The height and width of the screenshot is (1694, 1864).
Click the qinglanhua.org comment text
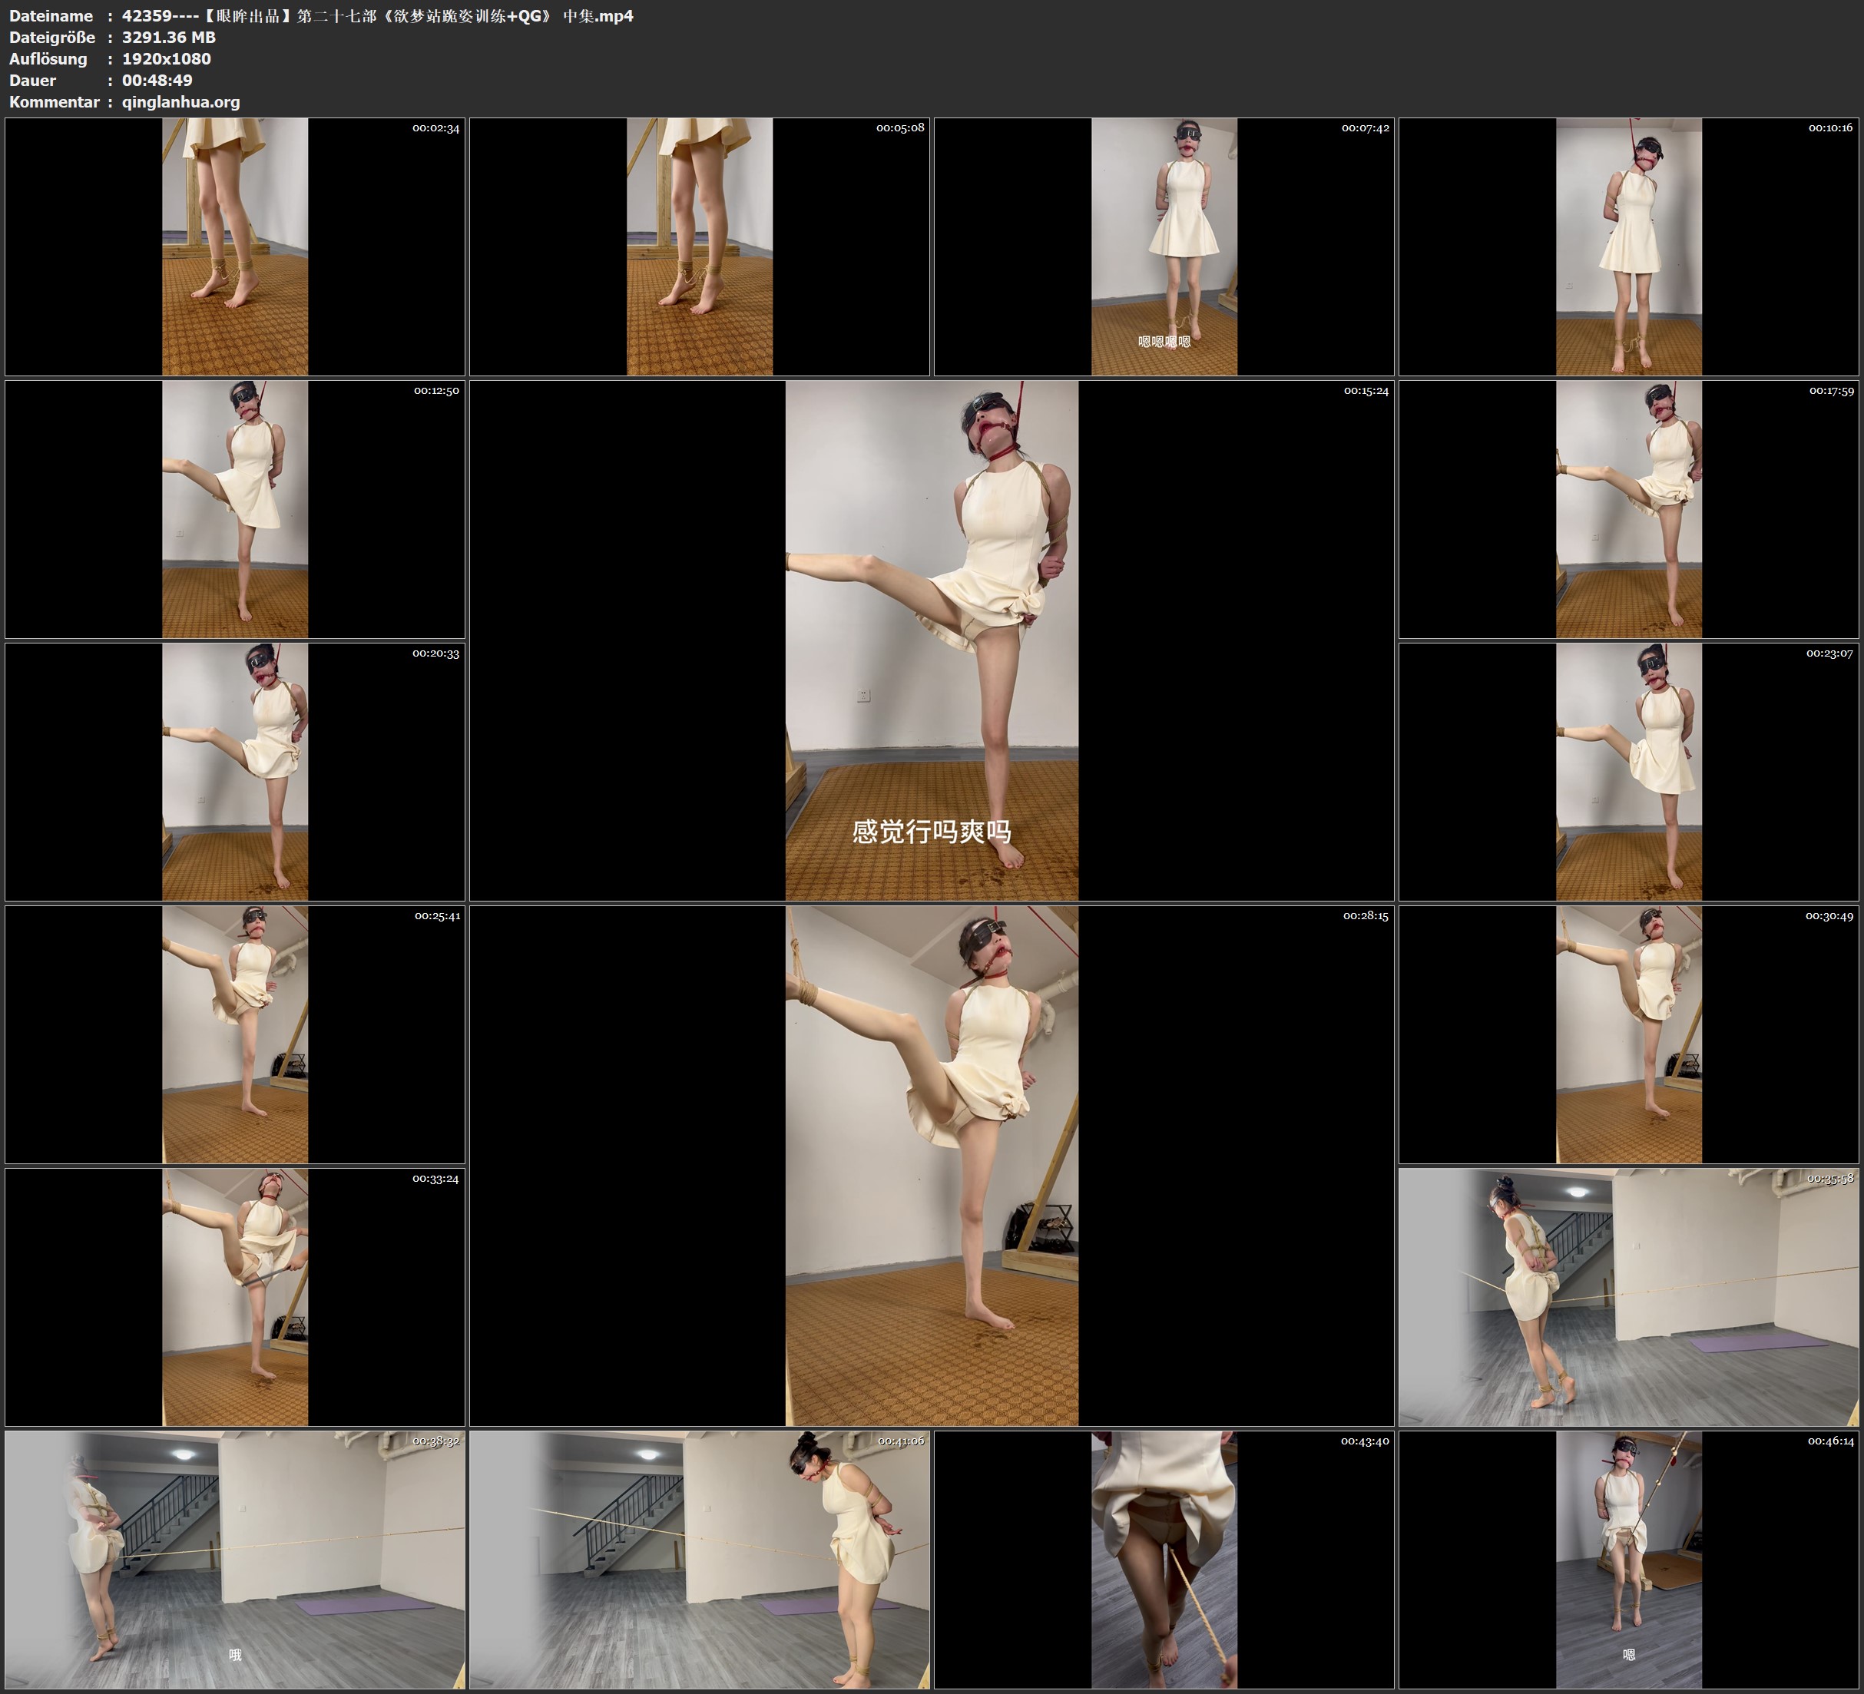pyautogui.click(x=180, y=101)
